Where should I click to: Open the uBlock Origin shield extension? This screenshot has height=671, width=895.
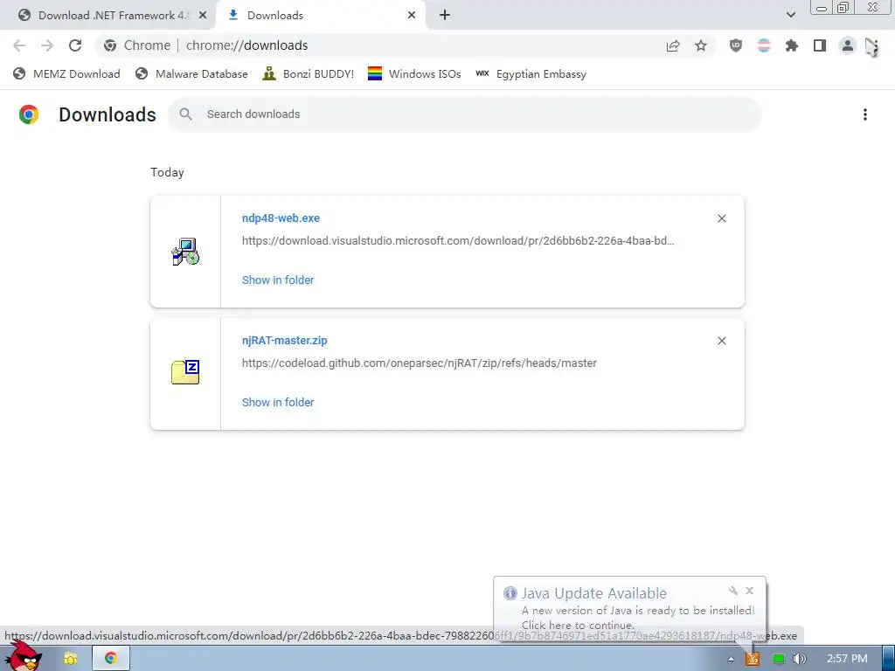coord(736,45)
